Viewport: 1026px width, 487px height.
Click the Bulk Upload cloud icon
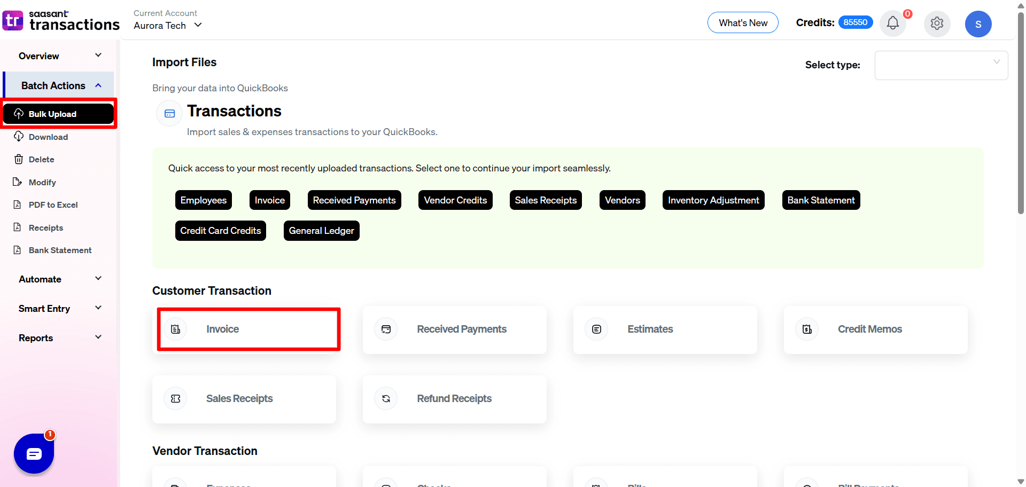point(19,114)
